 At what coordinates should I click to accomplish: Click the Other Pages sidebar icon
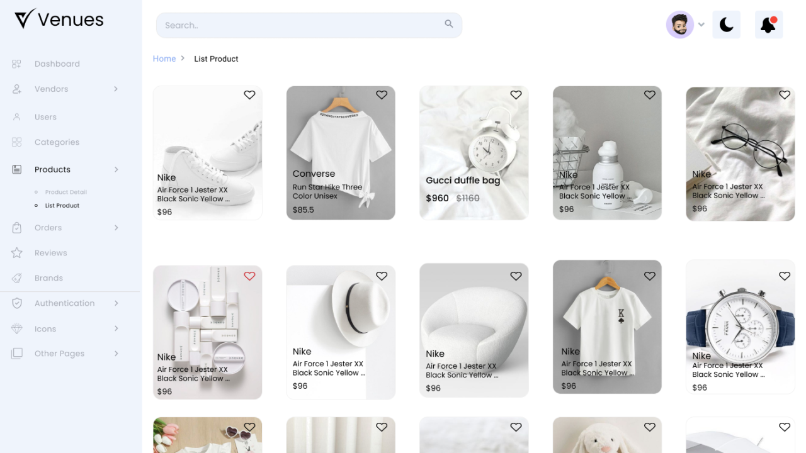pos(17,354)
